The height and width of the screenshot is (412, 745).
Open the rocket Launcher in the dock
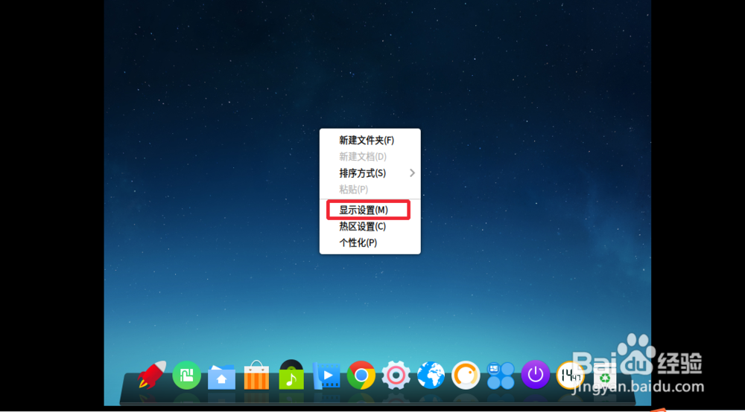coord(152,375)
